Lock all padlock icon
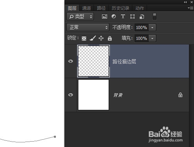 pyautogui.click(x=110, y=38)
